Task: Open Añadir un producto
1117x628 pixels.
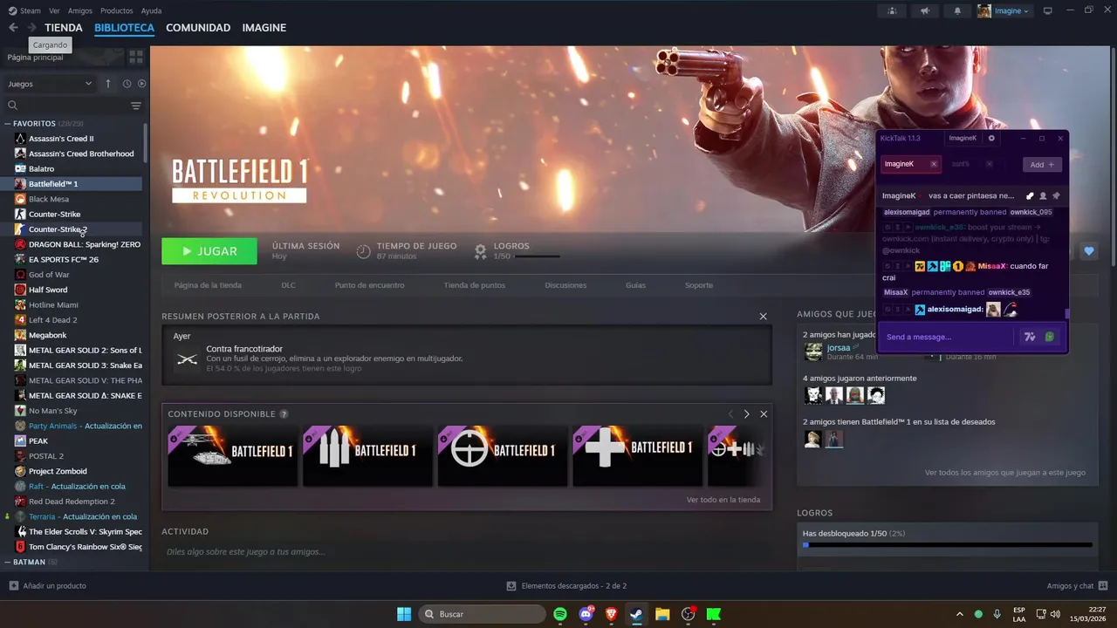Action: click(48, 586)
